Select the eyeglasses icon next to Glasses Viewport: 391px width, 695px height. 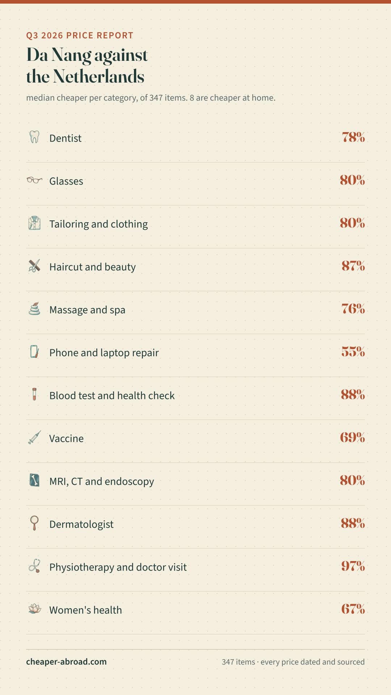(x=34, y=180)
